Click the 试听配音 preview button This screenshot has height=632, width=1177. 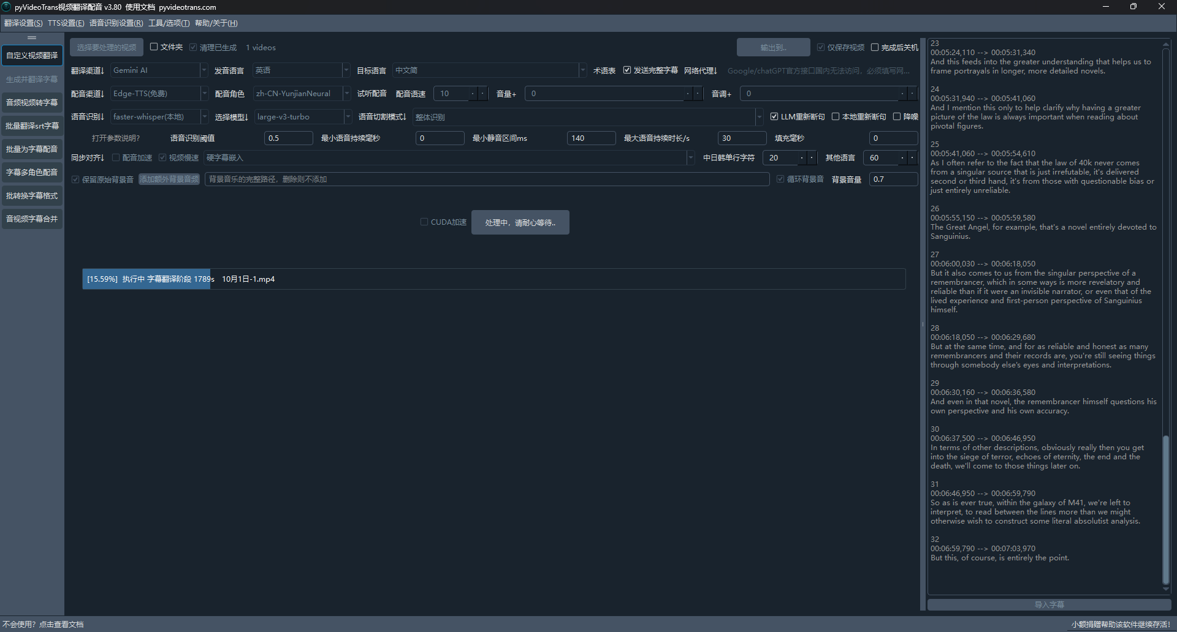[371, 94]
